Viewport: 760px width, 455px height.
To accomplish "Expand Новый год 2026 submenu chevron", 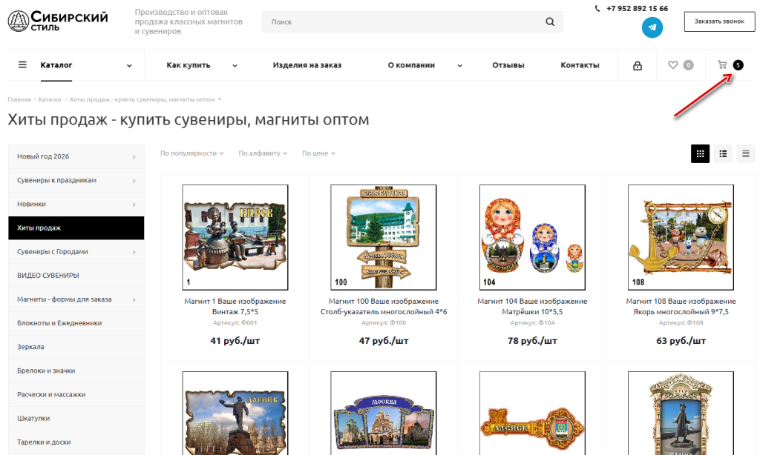I will point(134,157).
